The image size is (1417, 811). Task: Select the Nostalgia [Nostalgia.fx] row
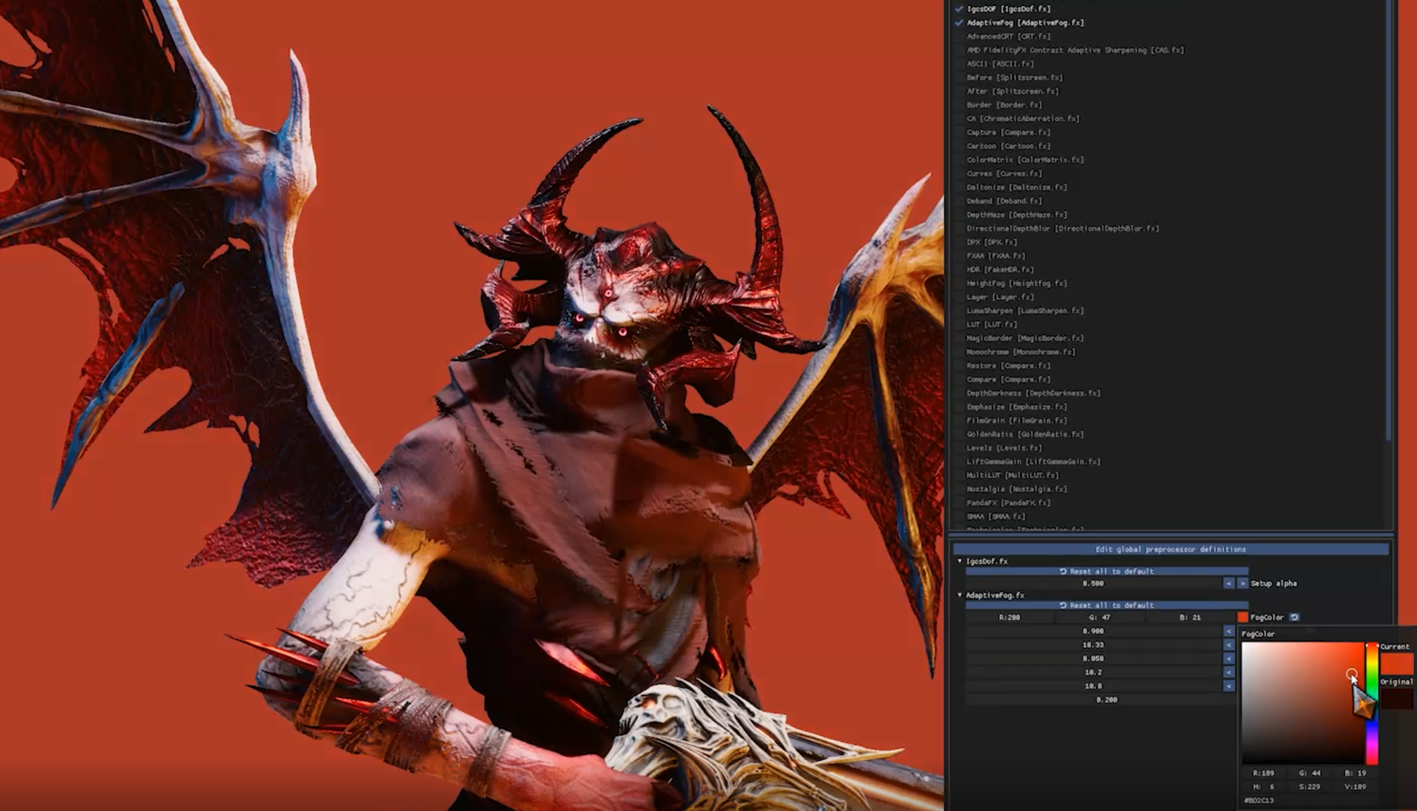(1017, 490)
